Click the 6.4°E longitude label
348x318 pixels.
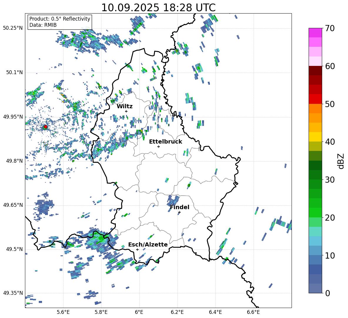[215, 312]
